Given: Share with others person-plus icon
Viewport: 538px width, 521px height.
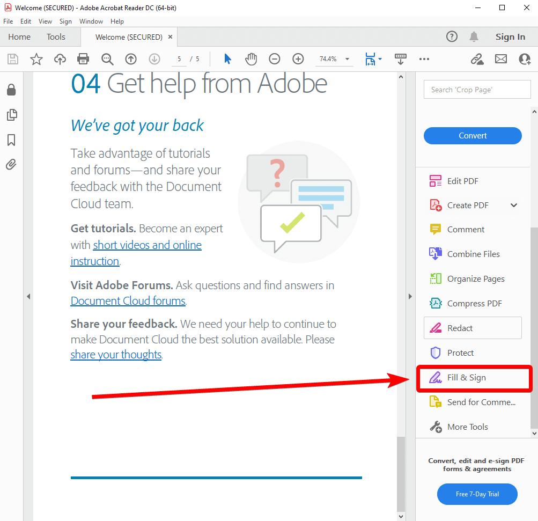Looking at the screenshot, I should 525,59.
